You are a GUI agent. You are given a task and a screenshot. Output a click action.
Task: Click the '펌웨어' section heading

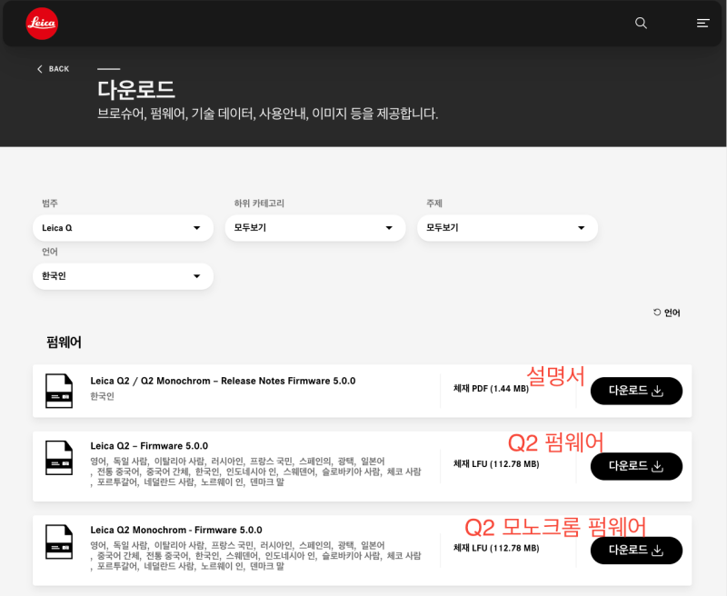[64, 343]
